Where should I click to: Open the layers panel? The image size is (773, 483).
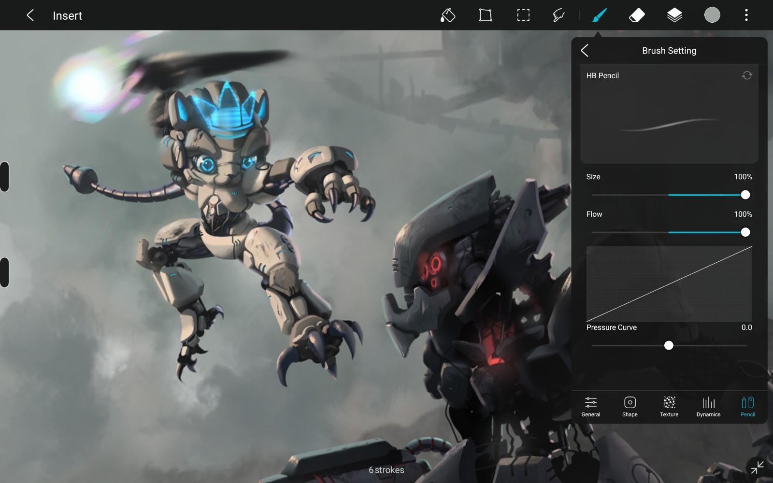674,15
